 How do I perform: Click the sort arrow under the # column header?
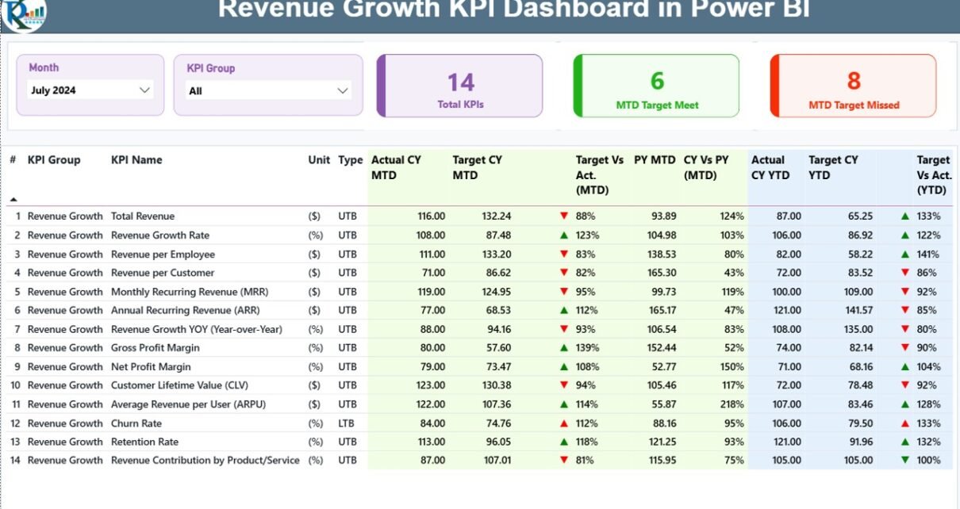click(x=13, y=199)
